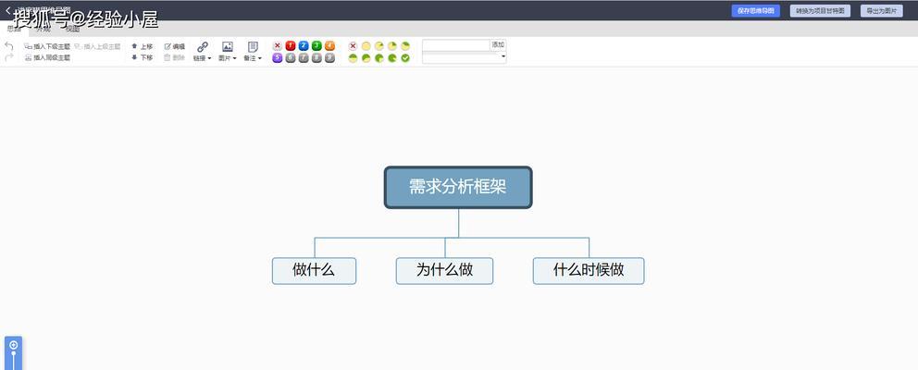This screenshot has width=918, height=370.
Task: Assign priority 4 orange icon
Action: pos(329,45)
